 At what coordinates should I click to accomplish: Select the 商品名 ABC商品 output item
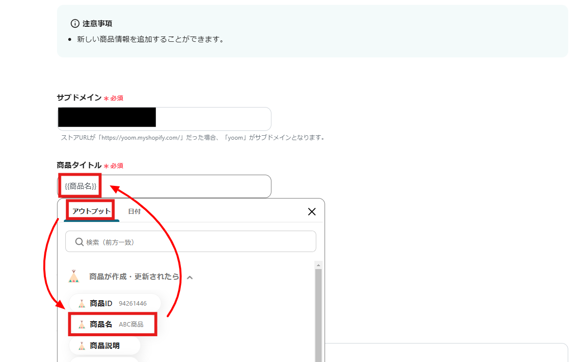click(x=113, y=325)
